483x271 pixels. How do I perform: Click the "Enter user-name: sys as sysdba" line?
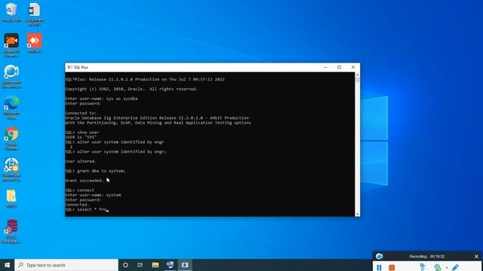click(x=101, y=99)
